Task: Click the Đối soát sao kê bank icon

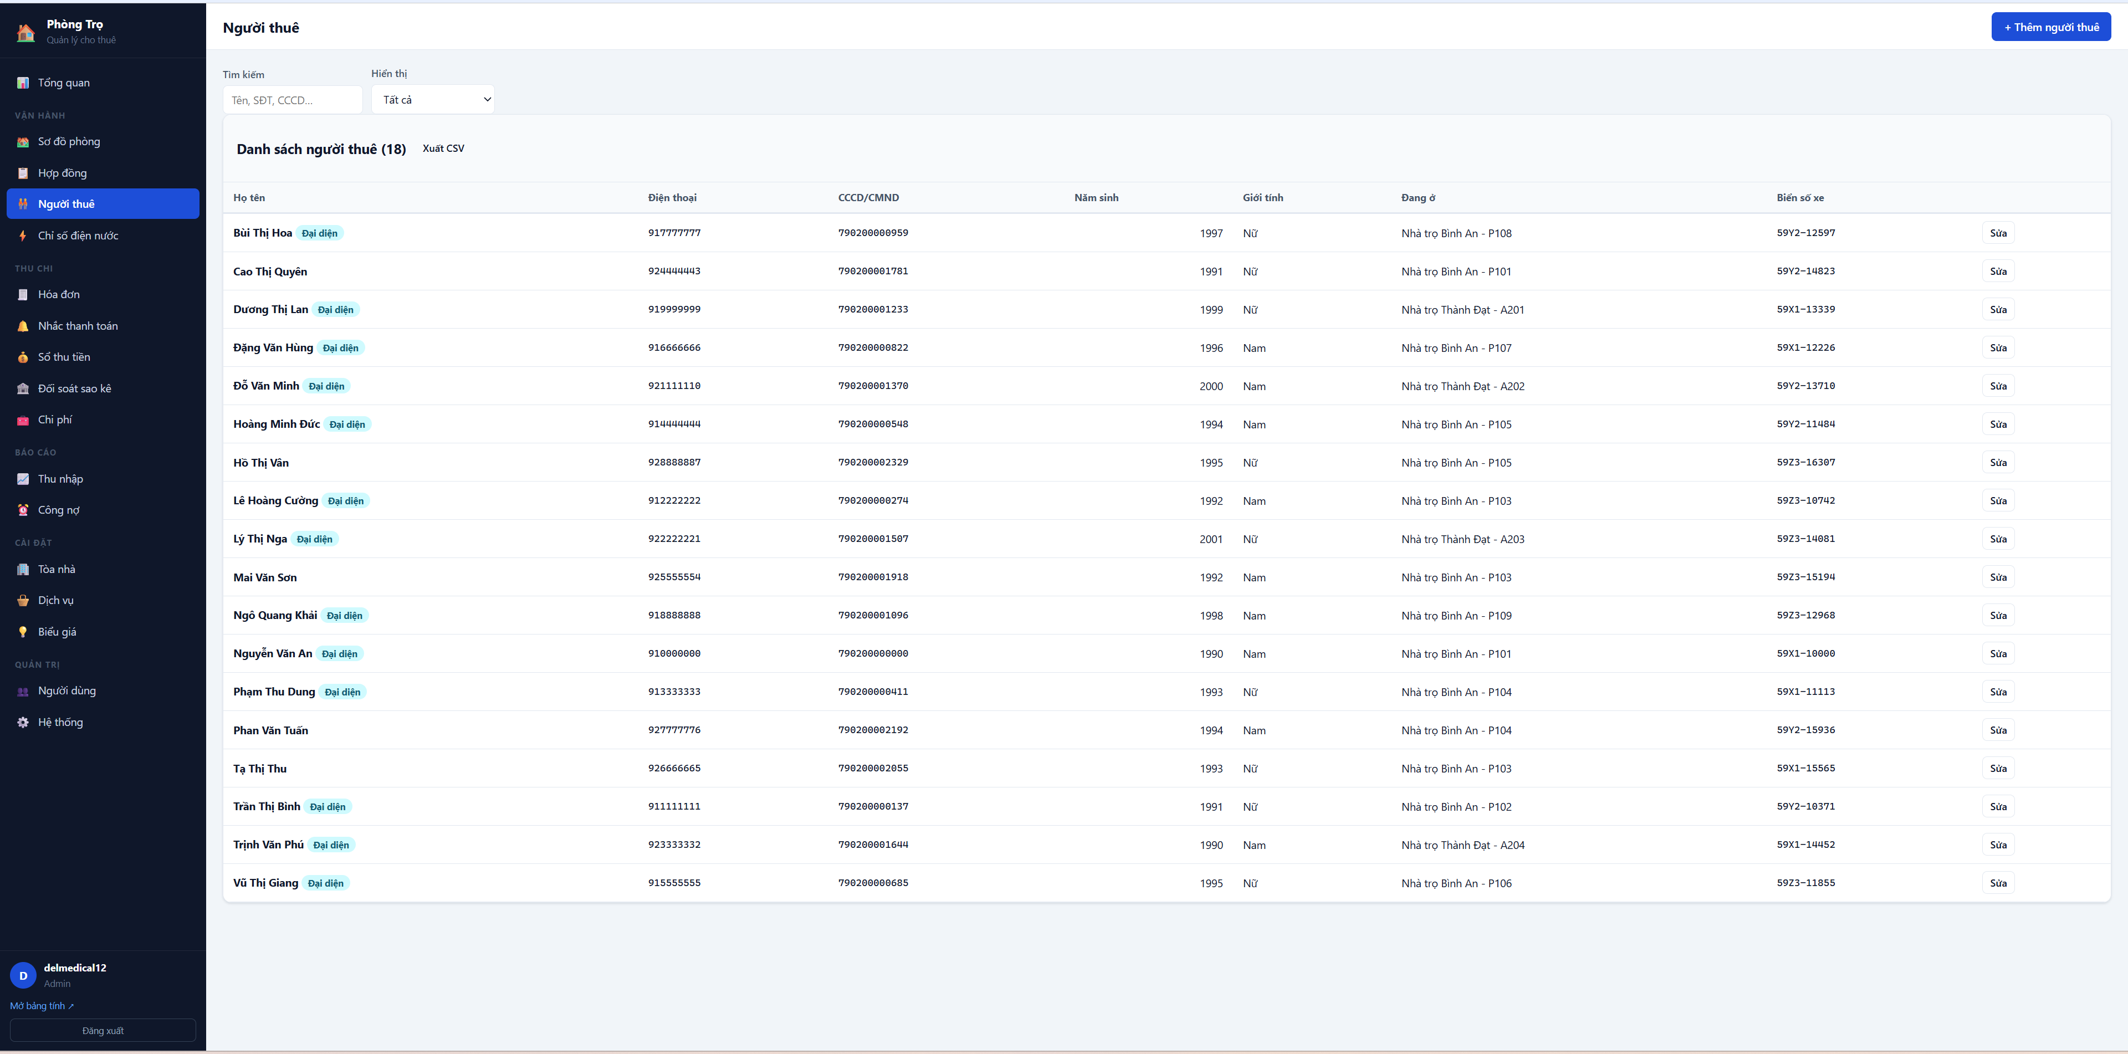Action: [23, 388]
